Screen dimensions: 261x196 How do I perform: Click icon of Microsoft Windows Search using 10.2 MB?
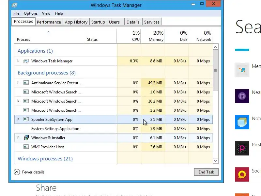(x=26, y=101)
